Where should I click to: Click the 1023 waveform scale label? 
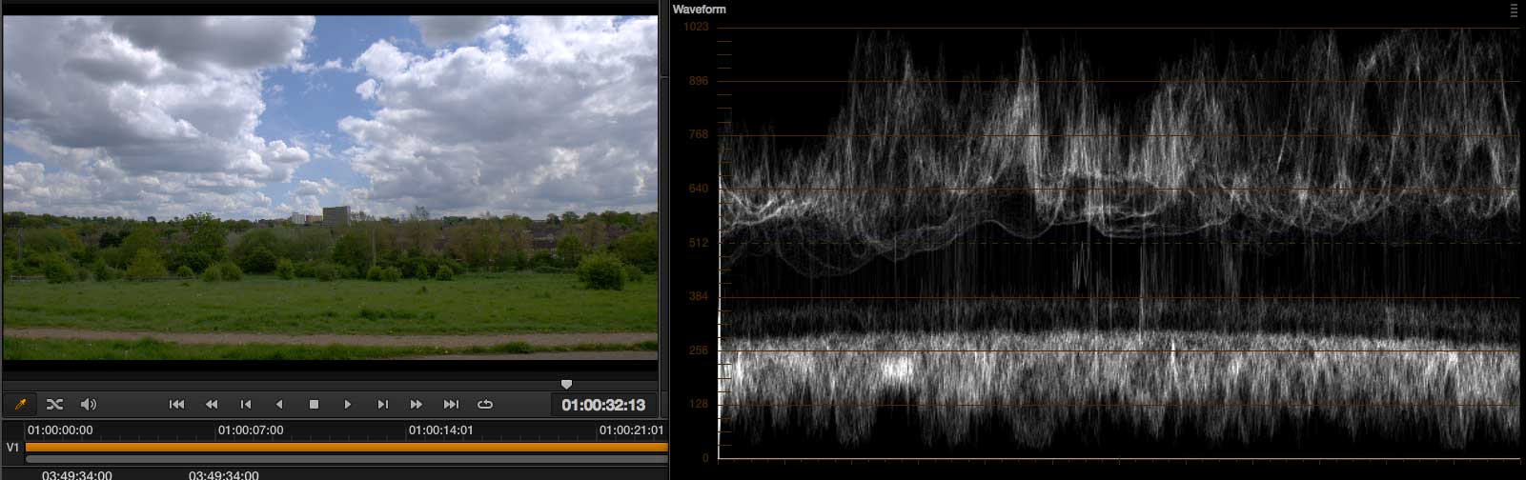(697, 27)
